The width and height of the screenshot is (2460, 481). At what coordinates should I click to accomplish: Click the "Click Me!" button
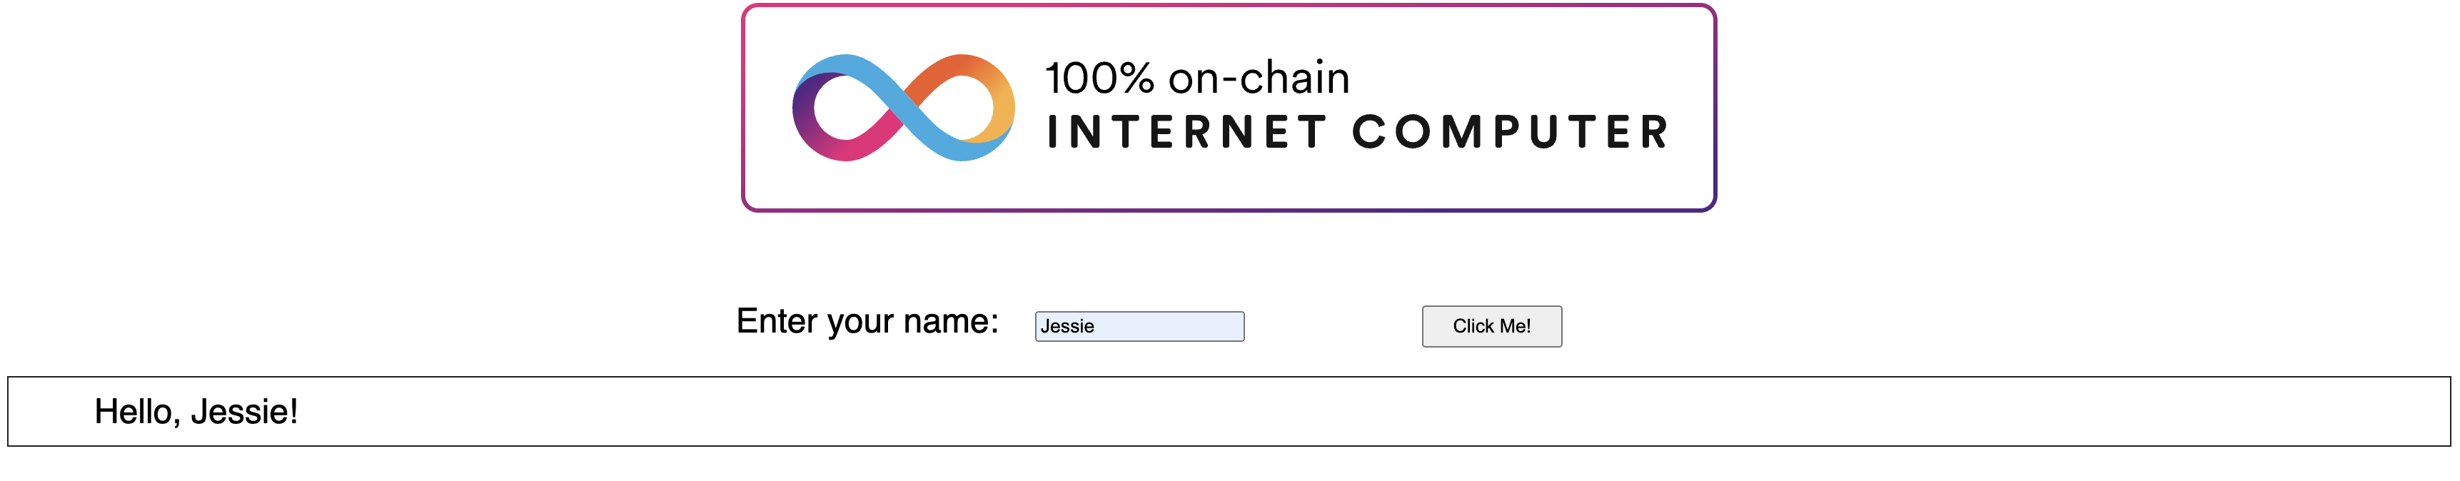tap(1492, 326)
